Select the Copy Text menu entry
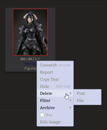Screen dimensions: 107x130 (55, 79)
